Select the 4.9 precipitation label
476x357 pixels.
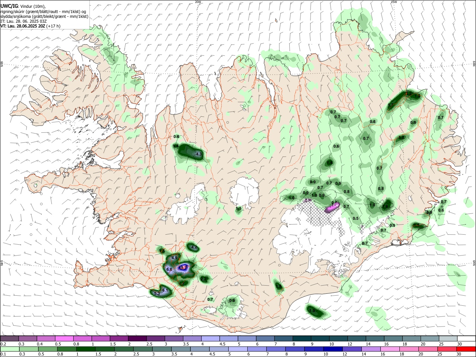175,258
